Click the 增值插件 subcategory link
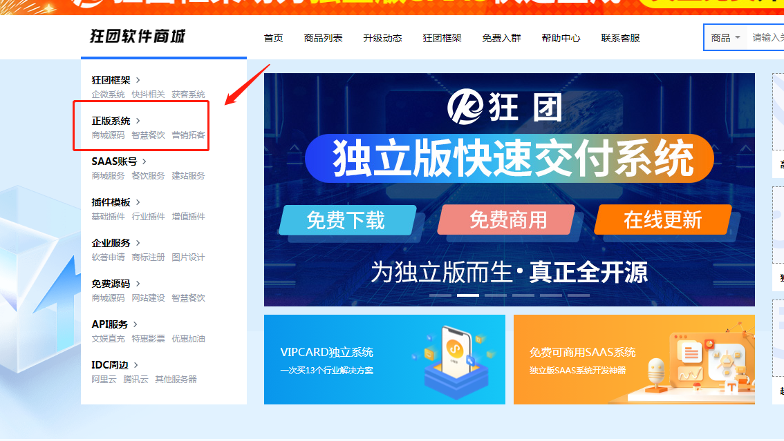 point(188,217)
